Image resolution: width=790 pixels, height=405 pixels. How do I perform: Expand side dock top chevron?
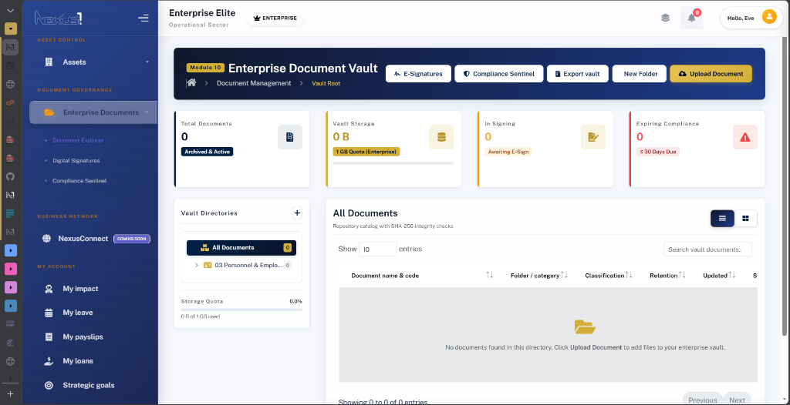point(11,11)
